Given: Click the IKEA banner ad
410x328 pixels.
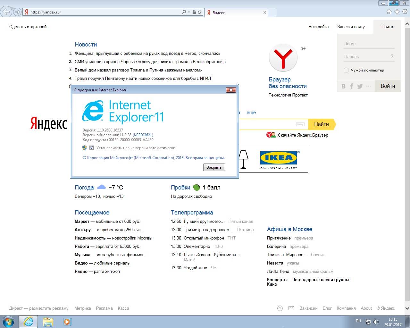Looking at the screenshot, I should pyautogui.click(x=273, y=158).
